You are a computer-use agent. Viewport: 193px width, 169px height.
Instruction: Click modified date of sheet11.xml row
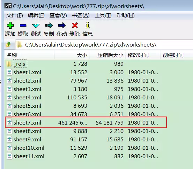click(x=143, y=156)
